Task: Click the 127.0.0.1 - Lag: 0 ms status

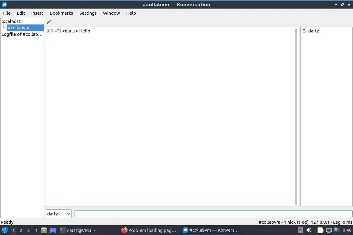Action: [x=331, y=222]
